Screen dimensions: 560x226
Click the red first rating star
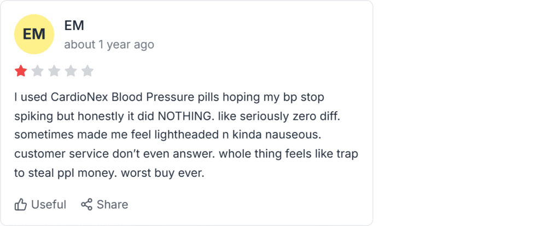[x=21, y=71]
